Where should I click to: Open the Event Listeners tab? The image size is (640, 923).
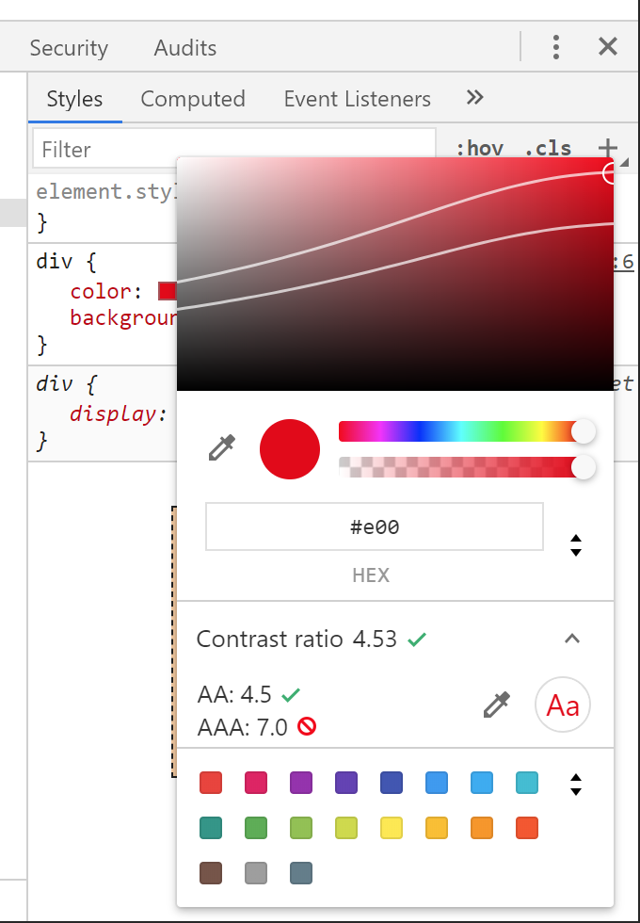click(357, 99)
